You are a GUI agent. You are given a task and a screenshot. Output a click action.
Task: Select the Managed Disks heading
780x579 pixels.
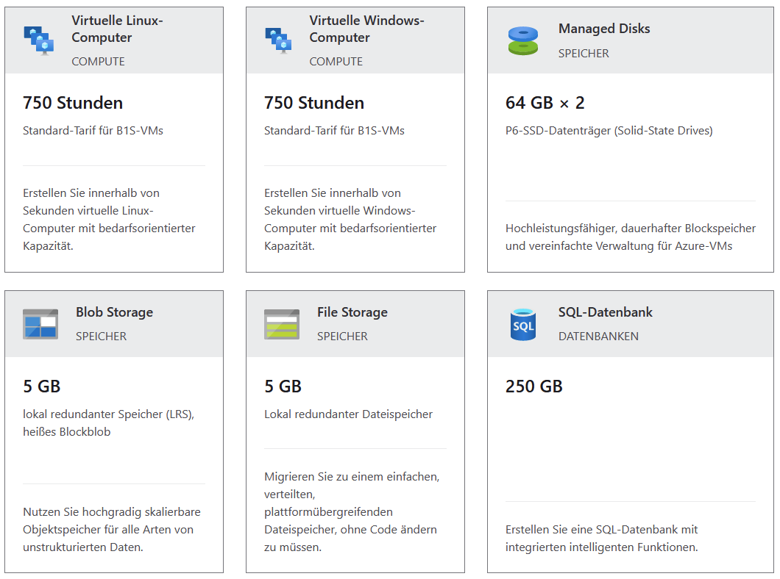604,29
